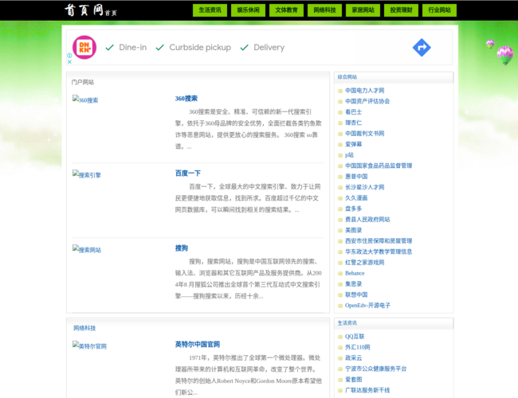Click the 搜索网站 image thumbnail
This screenshot has width=518, height=398.
87,249
